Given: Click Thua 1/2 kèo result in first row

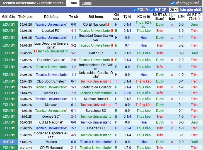Looking at the screenshot, I should [x=143, y=24].
